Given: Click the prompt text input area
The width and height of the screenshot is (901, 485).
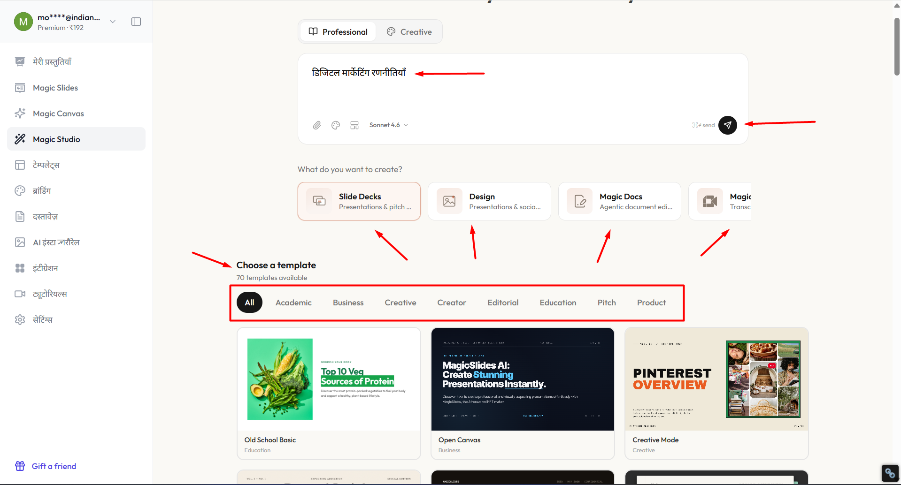Looking at the screenshot, I should [523, 84].
